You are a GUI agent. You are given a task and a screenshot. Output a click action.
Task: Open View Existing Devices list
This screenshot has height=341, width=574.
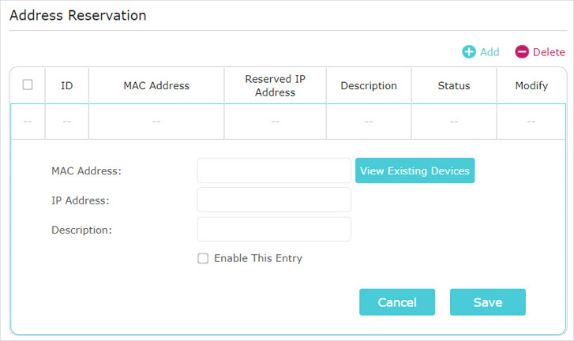click(x=415, y=170)
